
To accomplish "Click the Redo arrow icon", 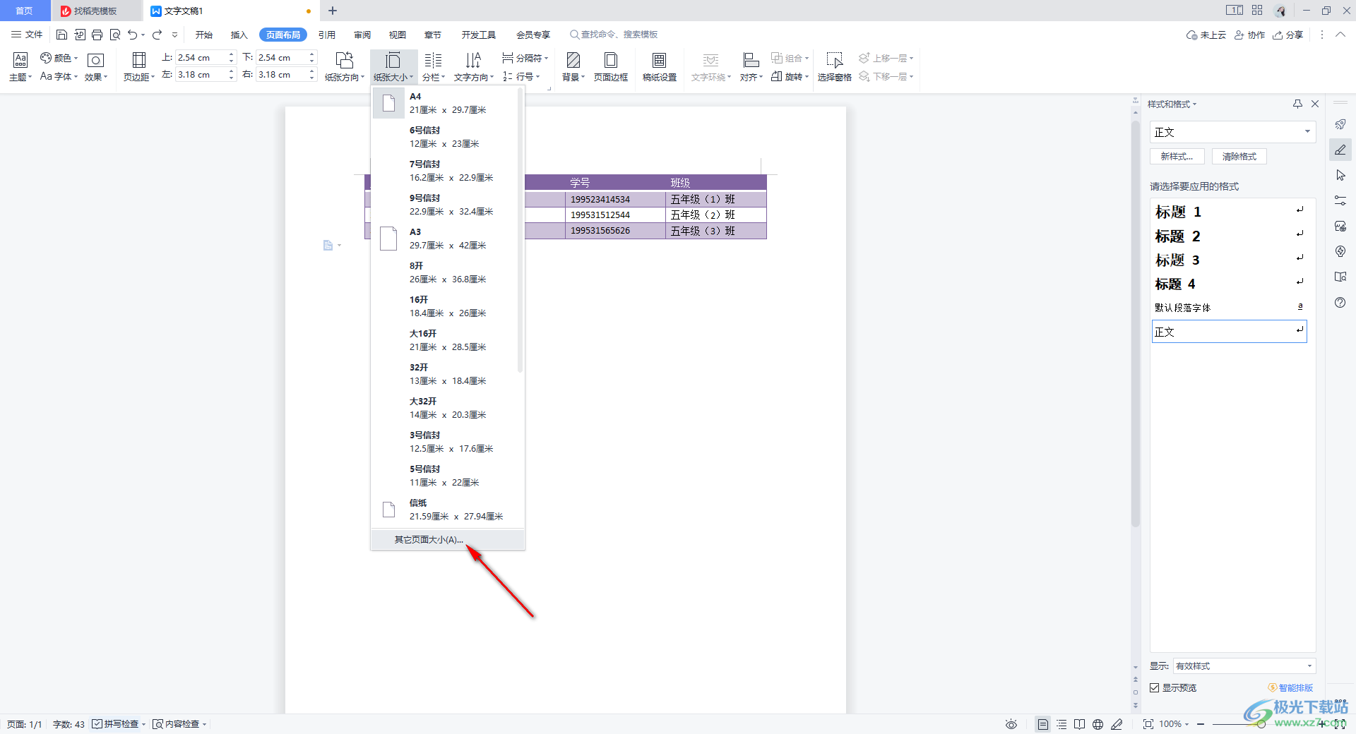I will [157, 35].
